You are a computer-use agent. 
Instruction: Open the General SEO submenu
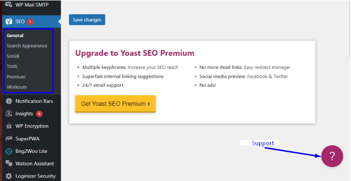(15, 35)
